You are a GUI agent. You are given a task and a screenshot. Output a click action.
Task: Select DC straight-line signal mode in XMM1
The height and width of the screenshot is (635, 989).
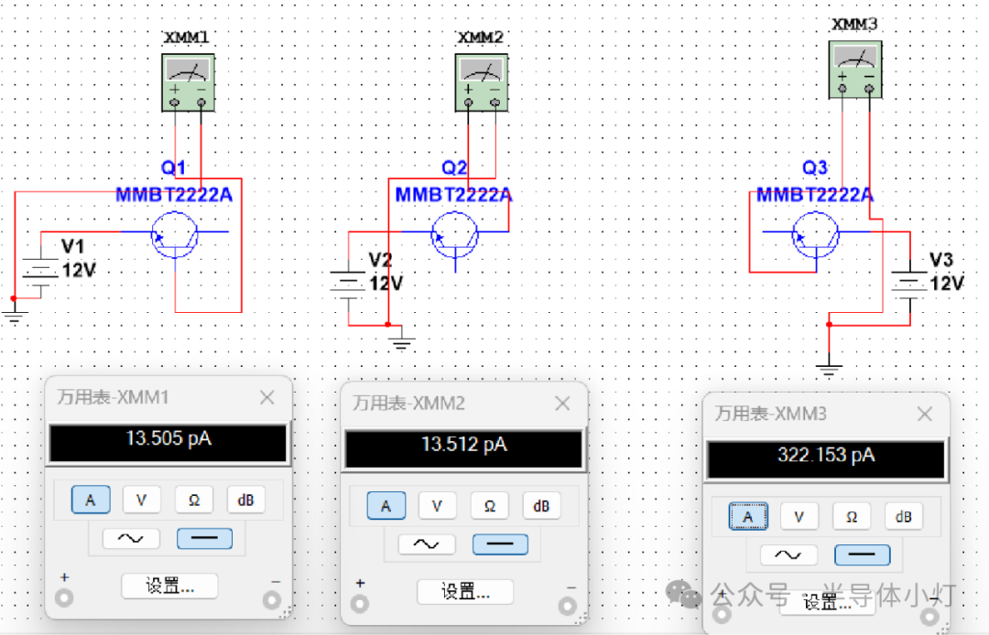coord(204,539)
